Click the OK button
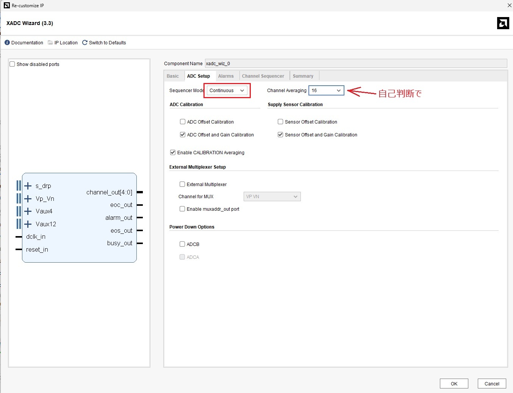 click(x=454, y=384)
